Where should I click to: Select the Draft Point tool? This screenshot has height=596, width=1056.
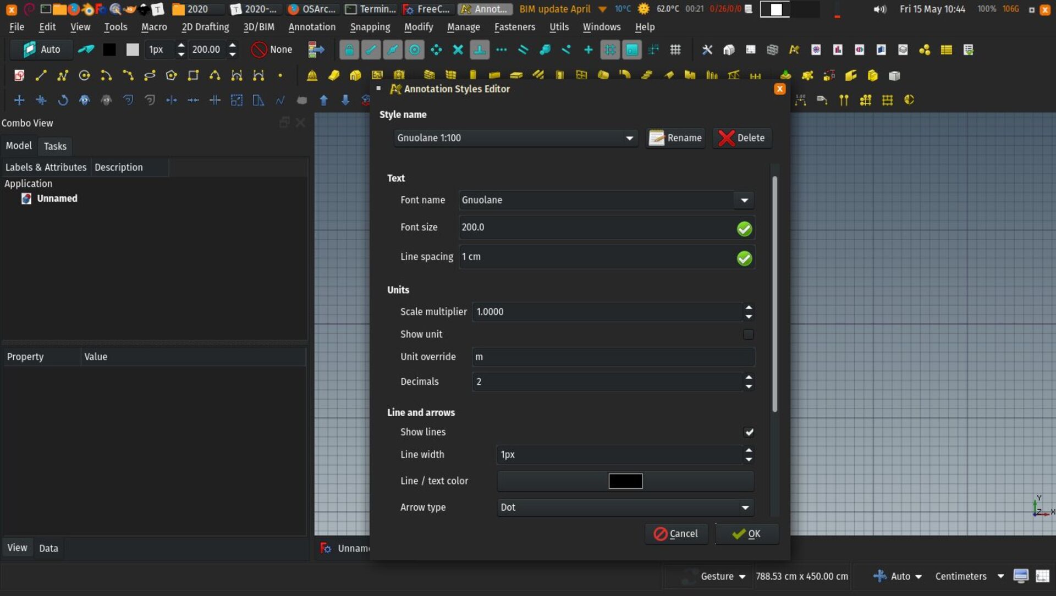point(280,75)
